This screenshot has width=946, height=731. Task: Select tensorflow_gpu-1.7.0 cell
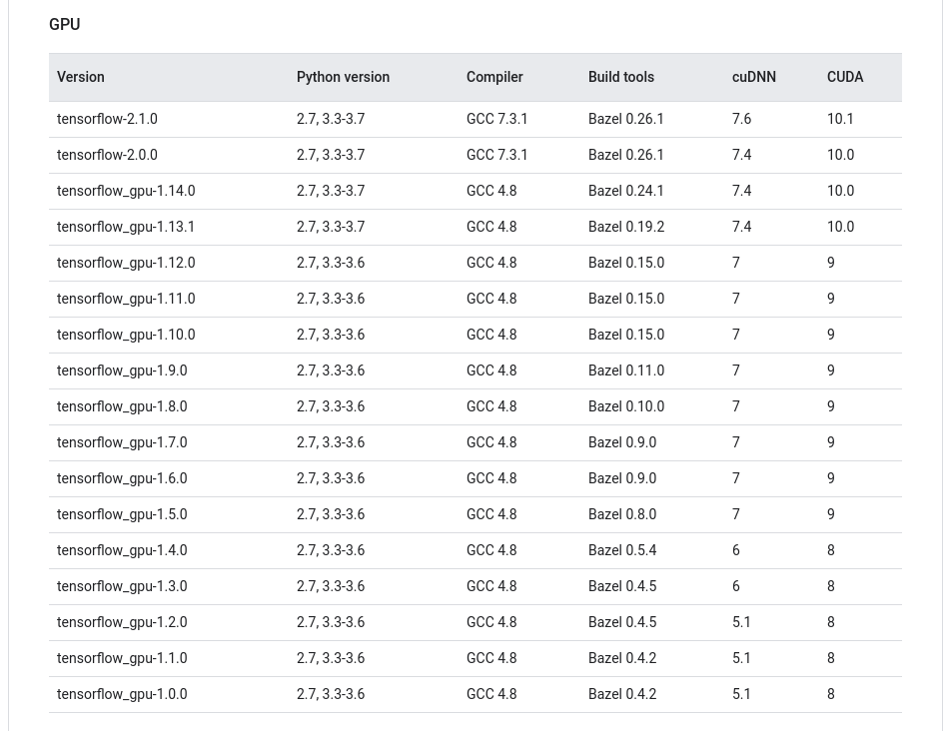pos(122,442)
